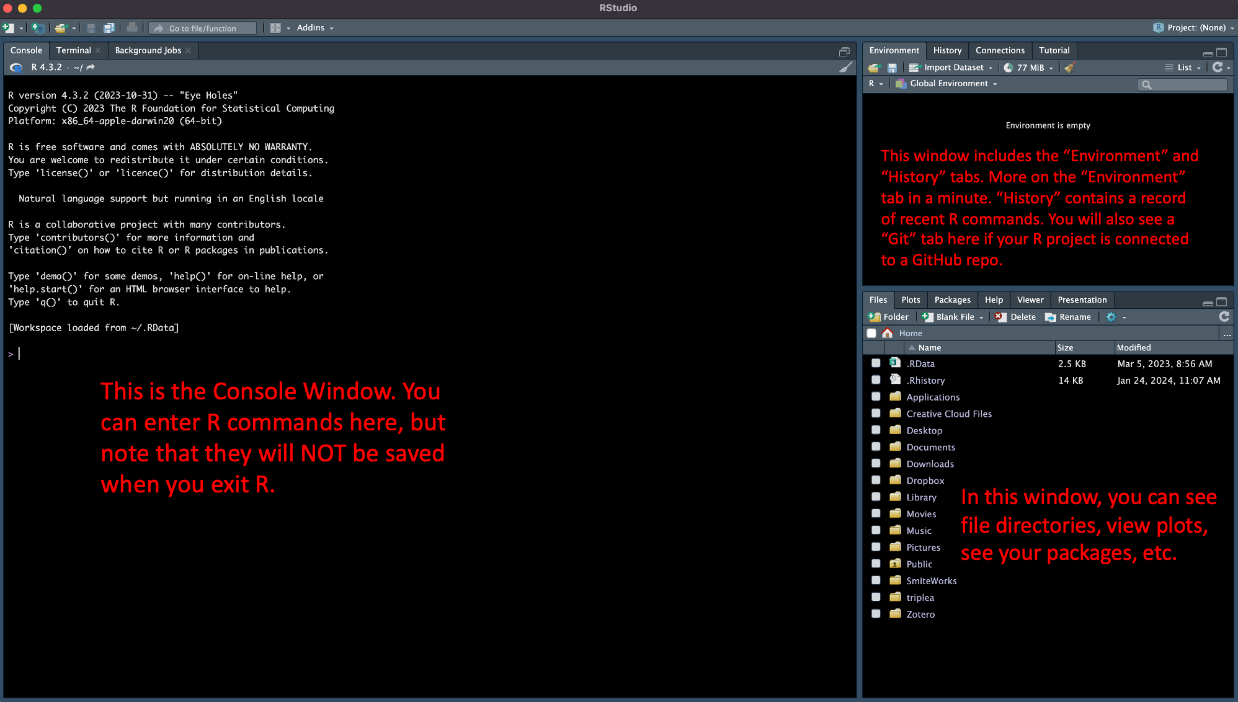The image size is (1238, 702).
Task: Open the Project: (None) dropdown
Action: coord(1194,28)
